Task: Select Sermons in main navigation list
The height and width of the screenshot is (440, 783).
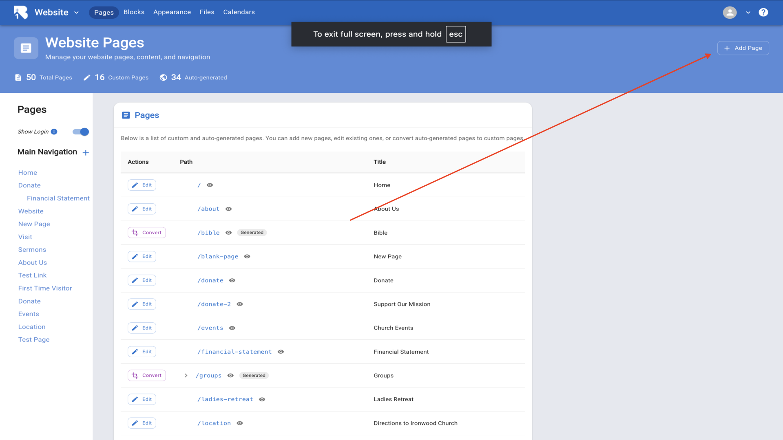Action: pyautogui.click(x=32, y=250)
